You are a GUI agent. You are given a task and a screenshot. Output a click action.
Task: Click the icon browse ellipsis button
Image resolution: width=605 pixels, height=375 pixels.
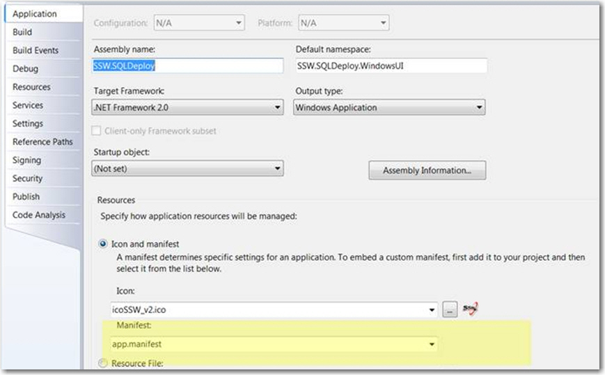[x=451, y=310]
